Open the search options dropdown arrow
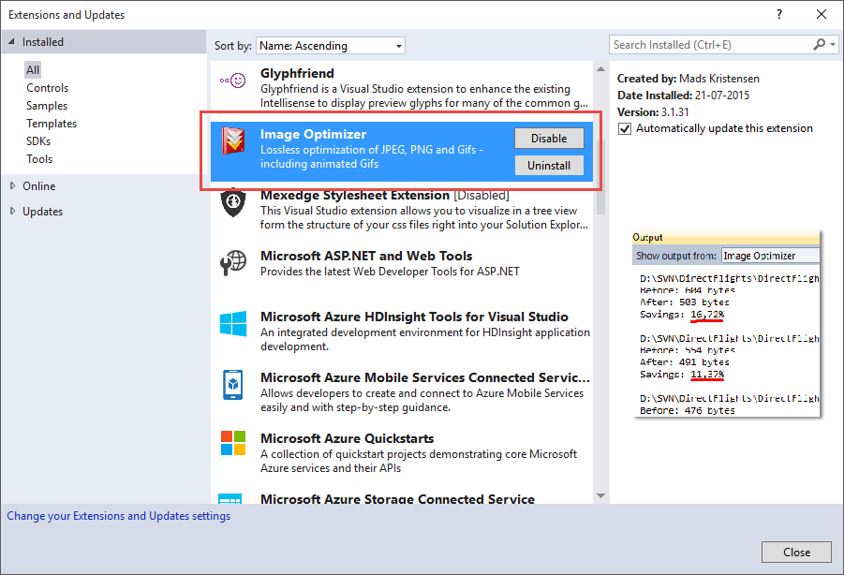The width and height of the screenshot is (844, 575). coord(833,45)
